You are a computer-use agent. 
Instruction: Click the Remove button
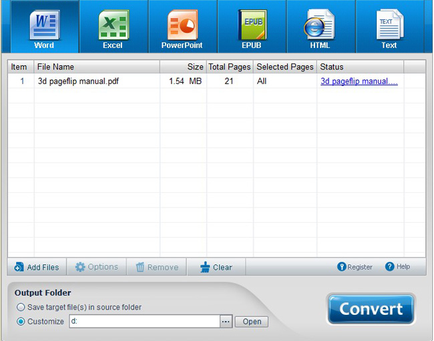[x=157, y=267]
